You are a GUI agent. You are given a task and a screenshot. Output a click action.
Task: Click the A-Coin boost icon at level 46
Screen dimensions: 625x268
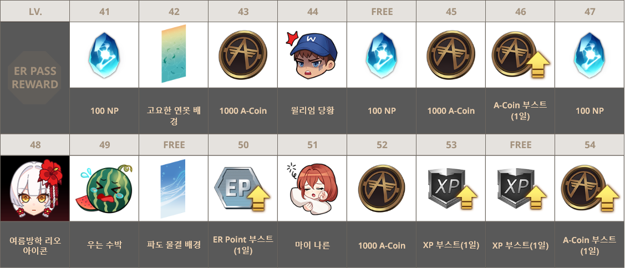(520, 54)
